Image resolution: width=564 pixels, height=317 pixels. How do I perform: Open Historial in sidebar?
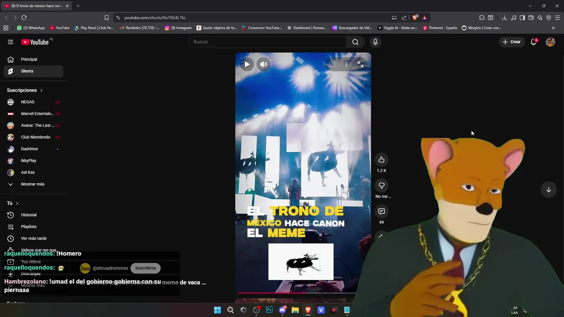(x=33, y=215)
